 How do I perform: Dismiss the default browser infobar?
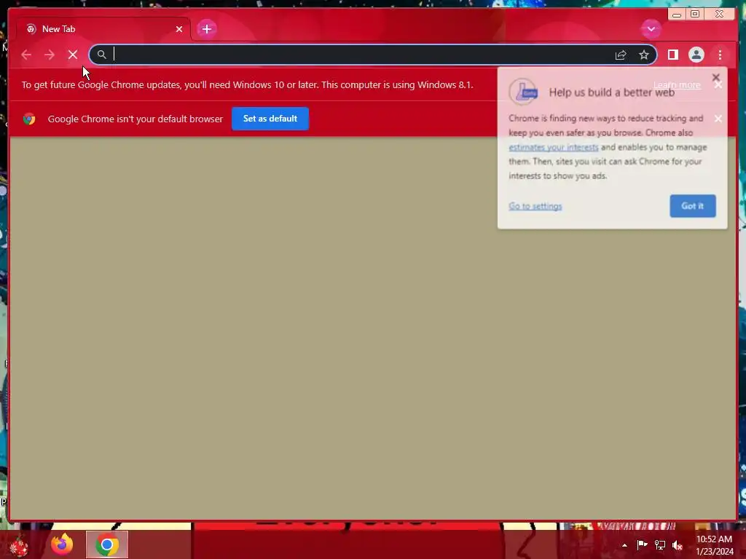(718, 119)
